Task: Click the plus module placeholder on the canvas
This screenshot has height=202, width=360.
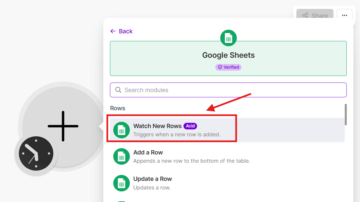Action: [x=63, y=126]
